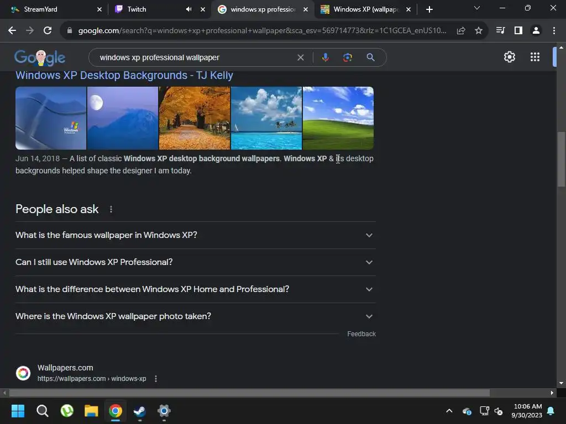Open the Wallpapers.com site favicon
The width and height of the screenshot is (566, 424).
point(23,373)
